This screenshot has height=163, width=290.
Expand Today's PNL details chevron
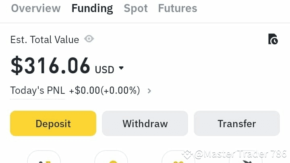coord(149,91)
